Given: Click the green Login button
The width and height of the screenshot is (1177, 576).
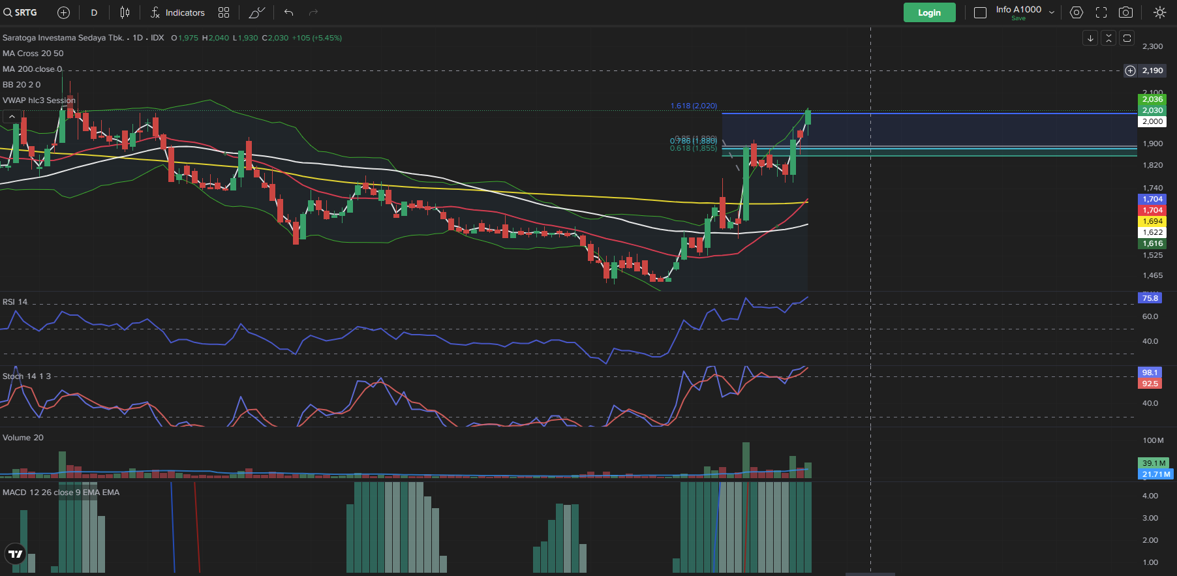Looking at the screenshot, I should (x=929, y=12).
